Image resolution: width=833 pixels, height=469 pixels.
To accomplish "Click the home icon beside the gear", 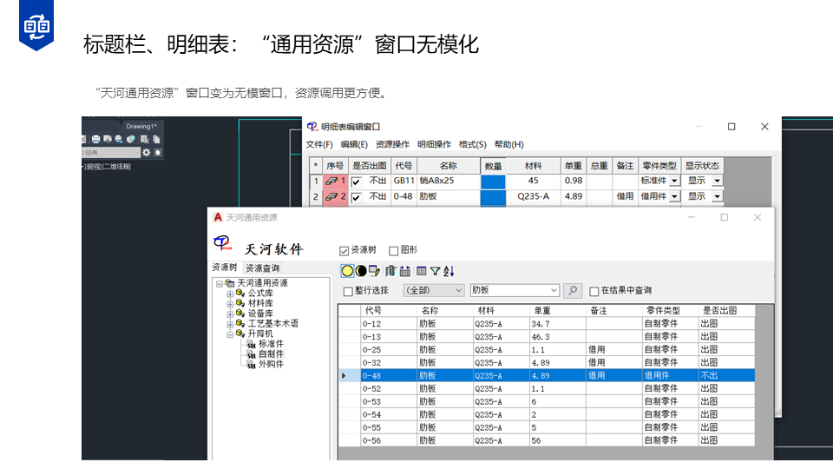I will [158, 153].
